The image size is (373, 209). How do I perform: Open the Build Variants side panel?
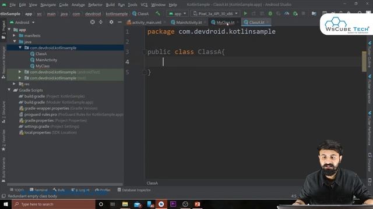(3, 170)
